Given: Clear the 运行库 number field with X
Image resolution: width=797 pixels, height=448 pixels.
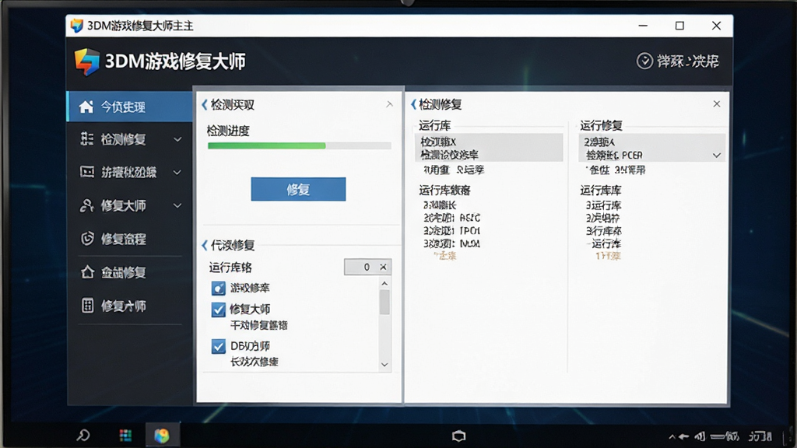Looking at the screenshot, I should pos(383,267).
